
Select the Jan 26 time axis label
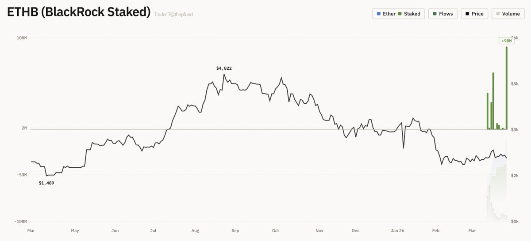[x=398, y=230]
